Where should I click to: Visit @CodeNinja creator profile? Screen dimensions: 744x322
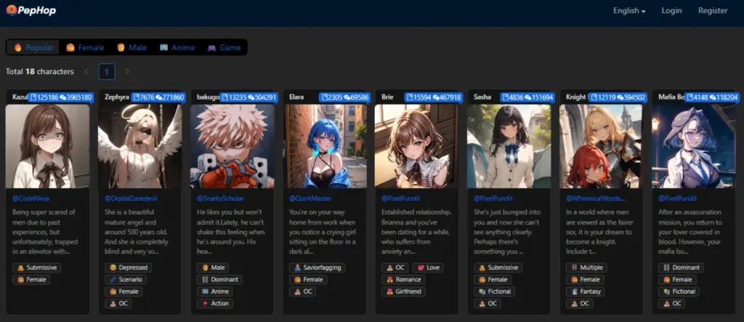31,199
